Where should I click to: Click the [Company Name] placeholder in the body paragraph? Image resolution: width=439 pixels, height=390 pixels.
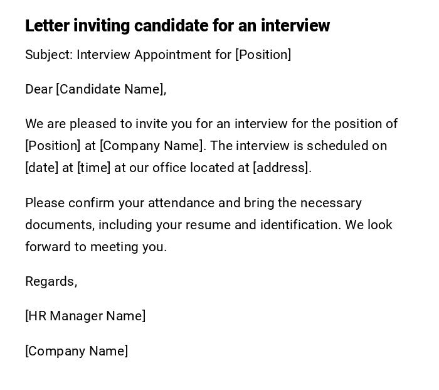pos(152,146)
